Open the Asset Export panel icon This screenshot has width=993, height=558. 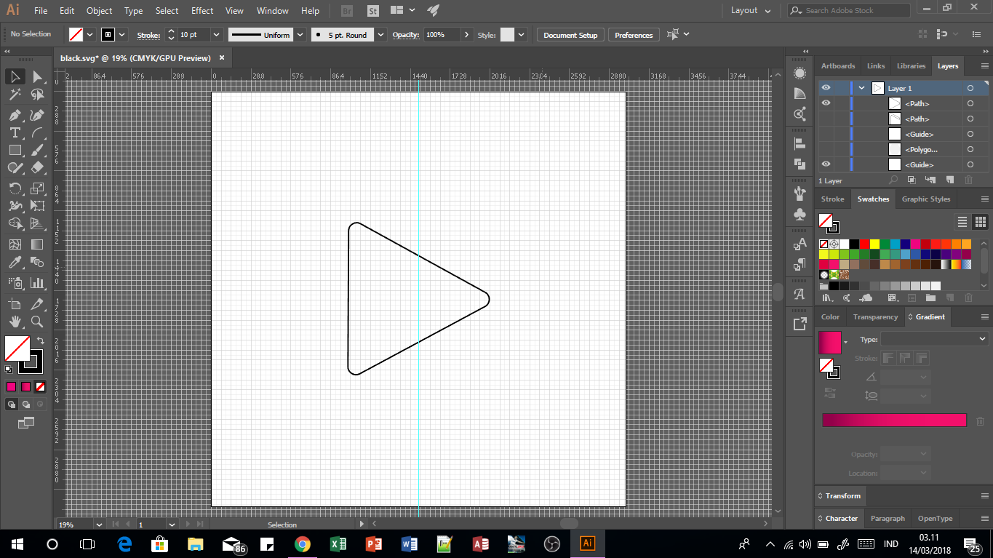pyautogui.click(x=799, y=324)
